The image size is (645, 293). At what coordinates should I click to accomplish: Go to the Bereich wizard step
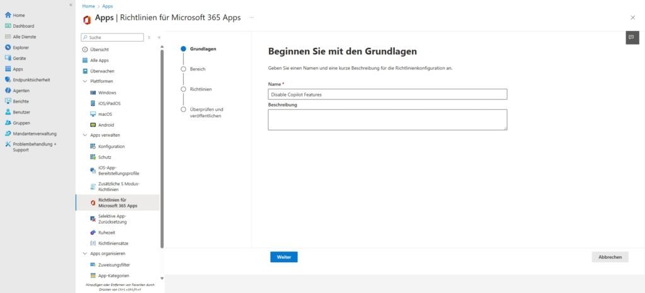pyautogui.click(x=197, y=69)
